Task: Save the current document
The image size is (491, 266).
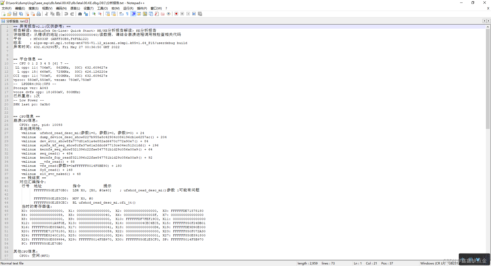Action: (x=15, y=14)
